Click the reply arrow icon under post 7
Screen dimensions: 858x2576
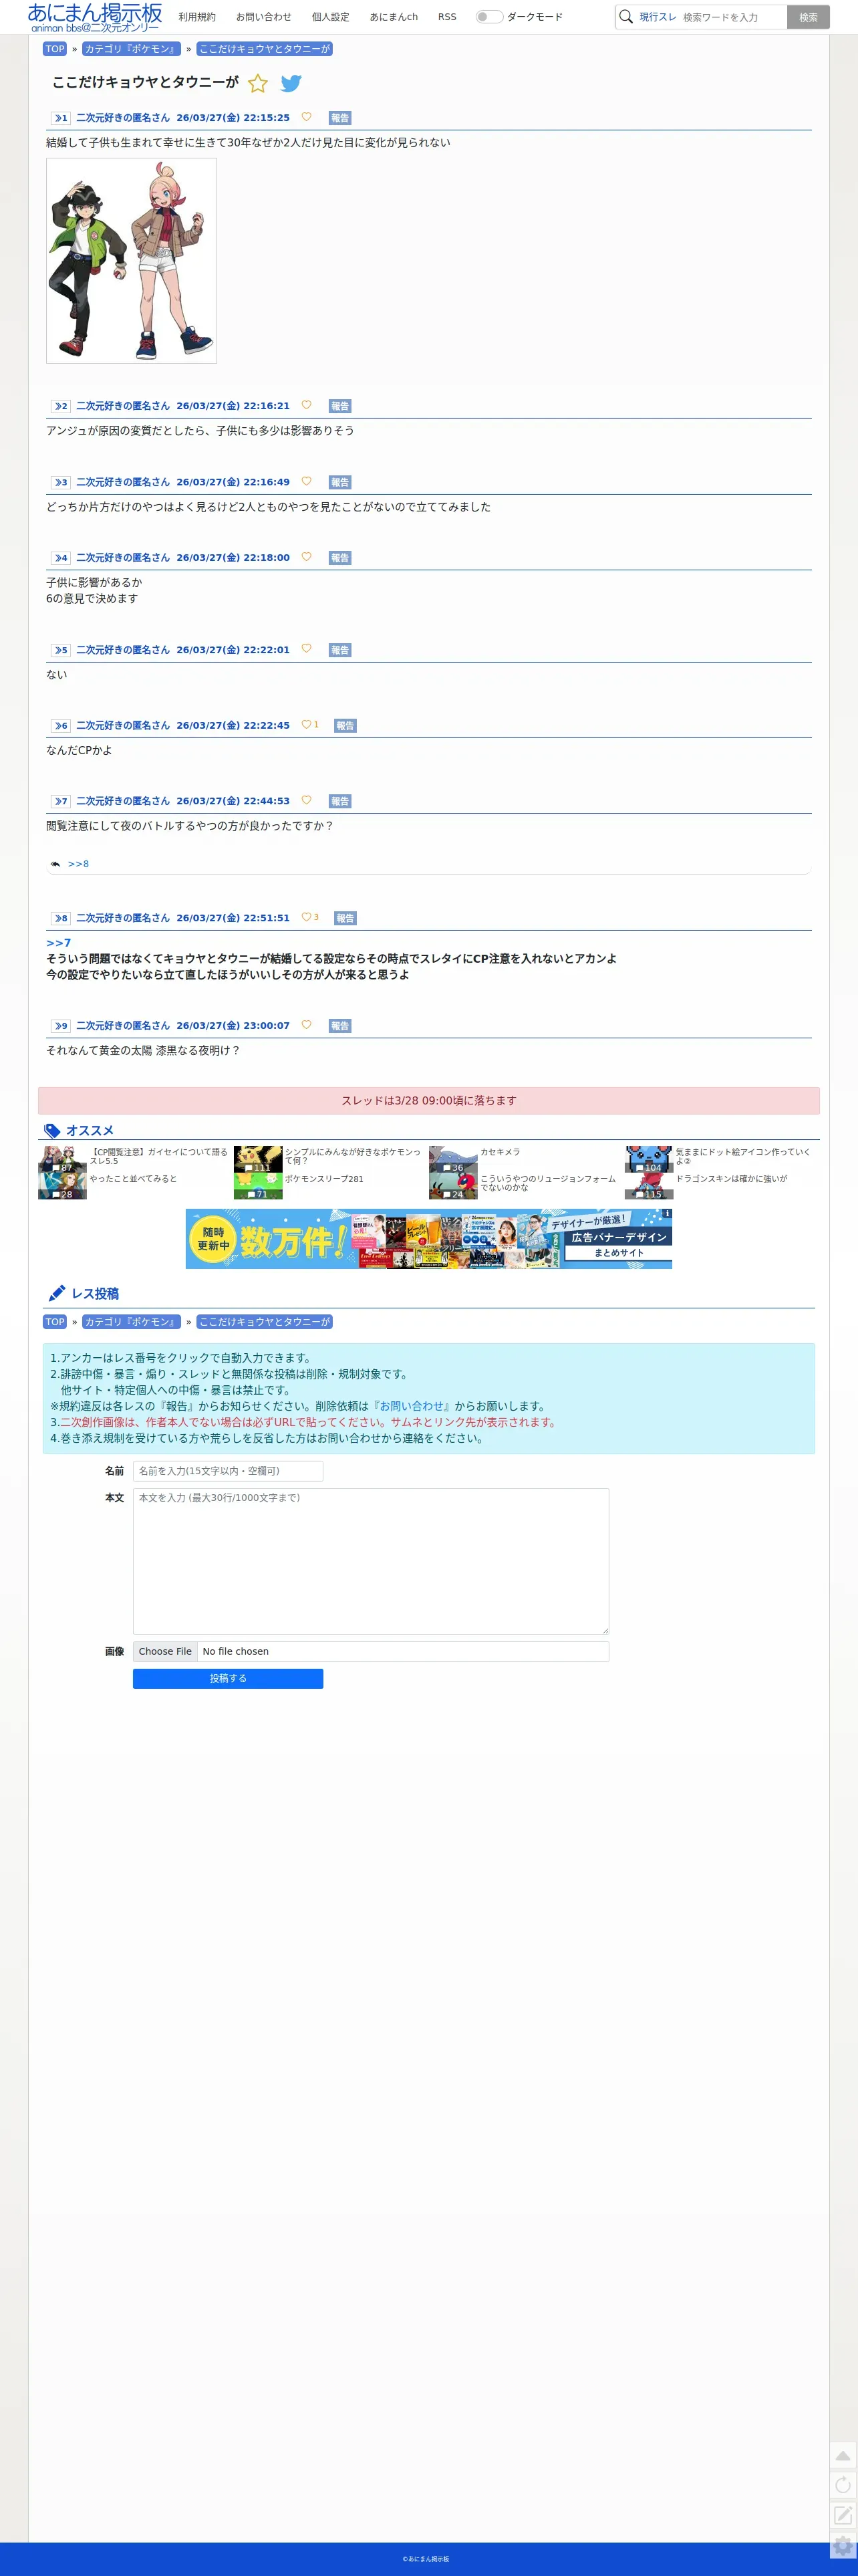55,864
